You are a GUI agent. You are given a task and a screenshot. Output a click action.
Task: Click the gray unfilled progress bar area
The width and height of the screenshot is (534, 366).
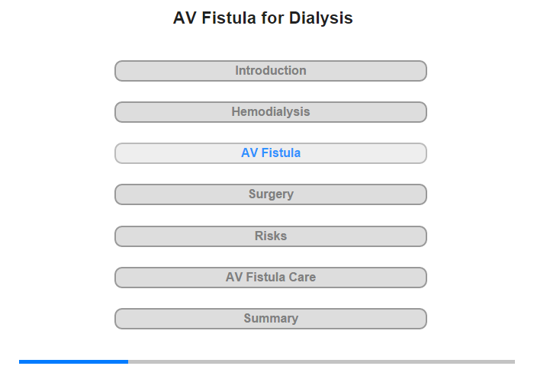click(320, 361)
